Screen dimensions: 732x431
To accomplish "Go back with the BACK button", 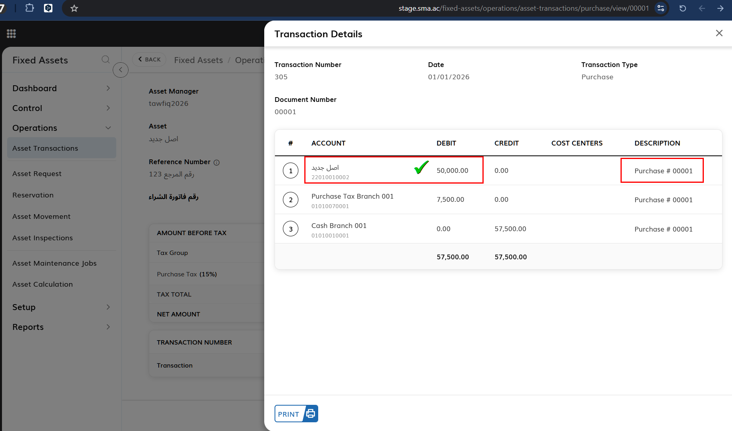I will coord(149,59).
